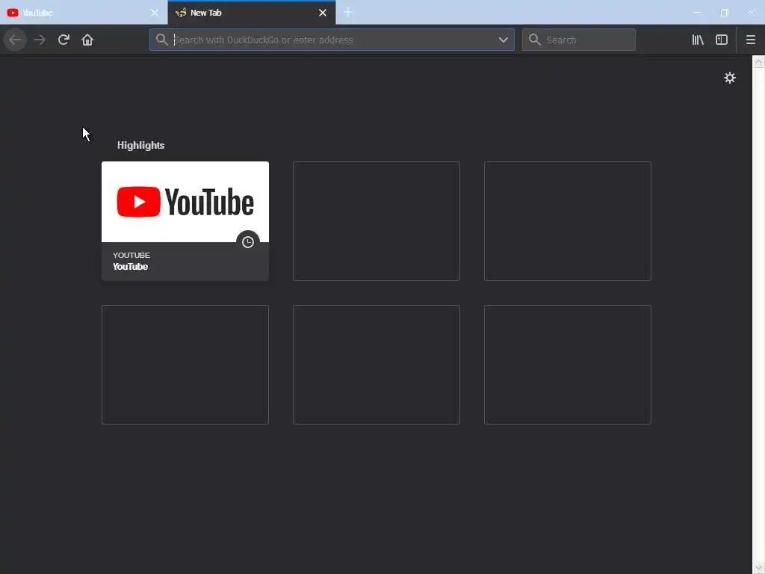Click the history clock icon on YouTube card
765x574 pixels.
tap(248, 242)
